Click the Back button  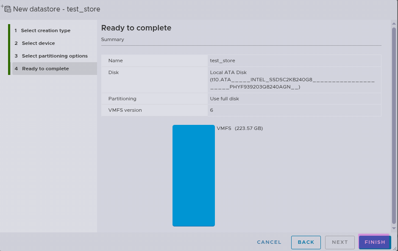(306, 242)
